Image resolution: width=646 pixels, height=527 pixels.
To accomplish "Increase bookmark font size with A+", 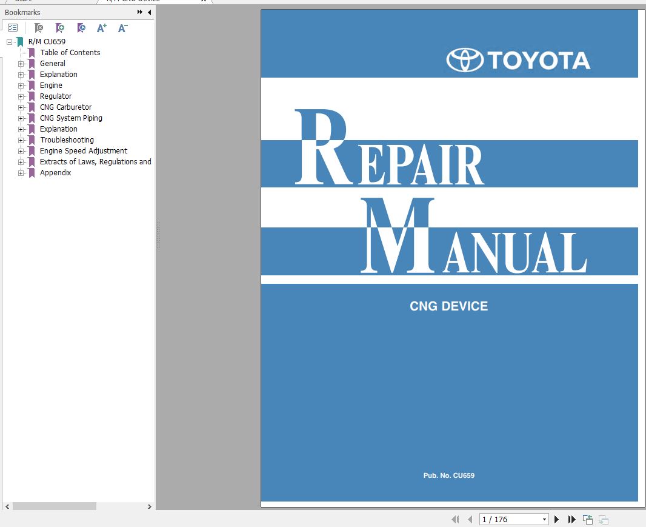I will pos(101,28).
